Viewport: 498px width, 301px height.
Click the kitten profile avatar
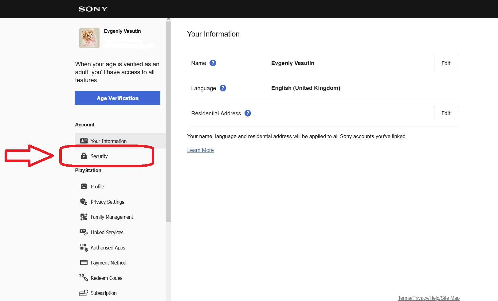pyautogui.click(x=89, y=38)
